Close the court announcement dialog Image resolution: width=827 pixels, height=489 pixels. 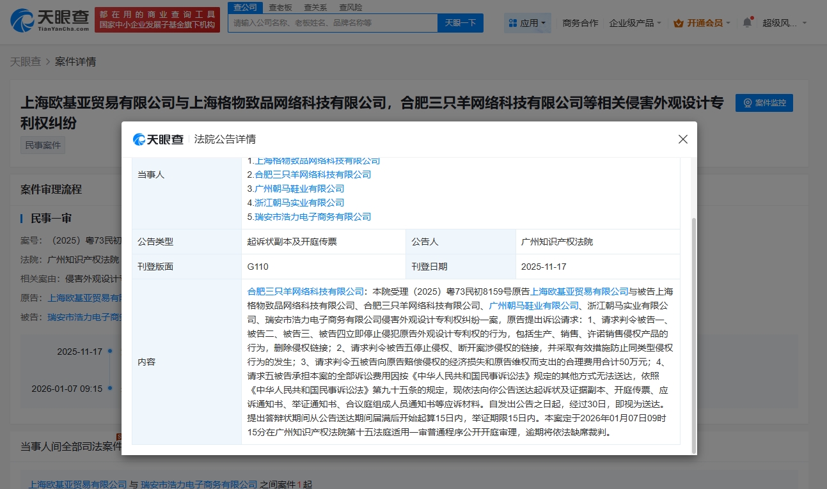pos(682,139)
